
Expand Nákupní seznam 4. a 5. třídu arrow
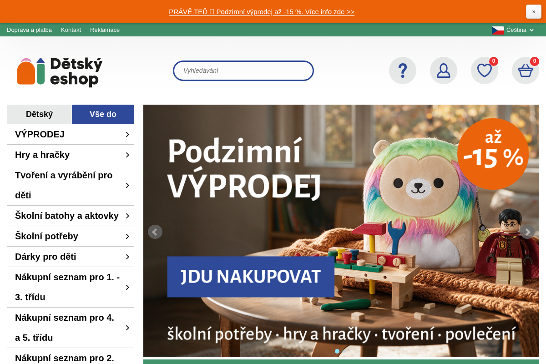[127, 328]
